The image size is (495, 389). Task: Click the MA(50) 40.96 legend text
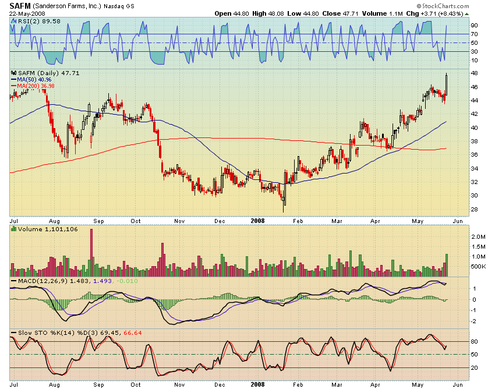pos(34,80)
